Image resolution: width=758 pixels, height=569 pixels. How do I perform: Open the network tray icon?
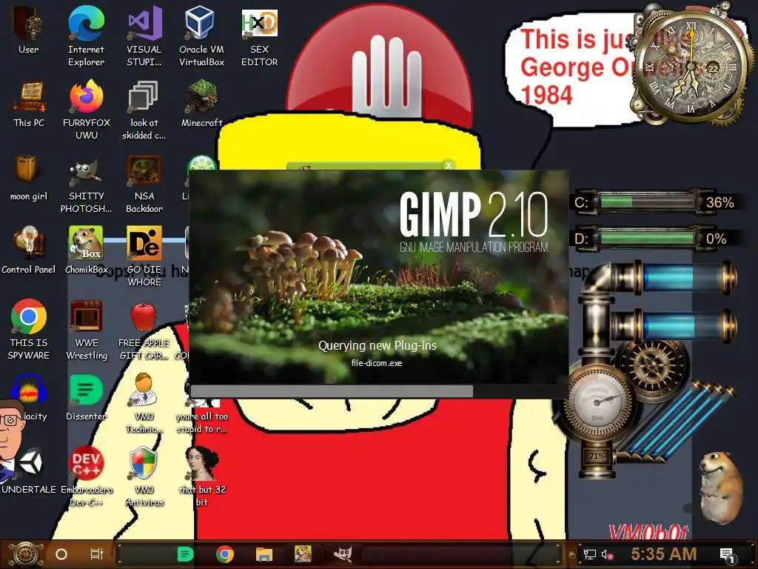pyautogui.click(x=590, y=554)
